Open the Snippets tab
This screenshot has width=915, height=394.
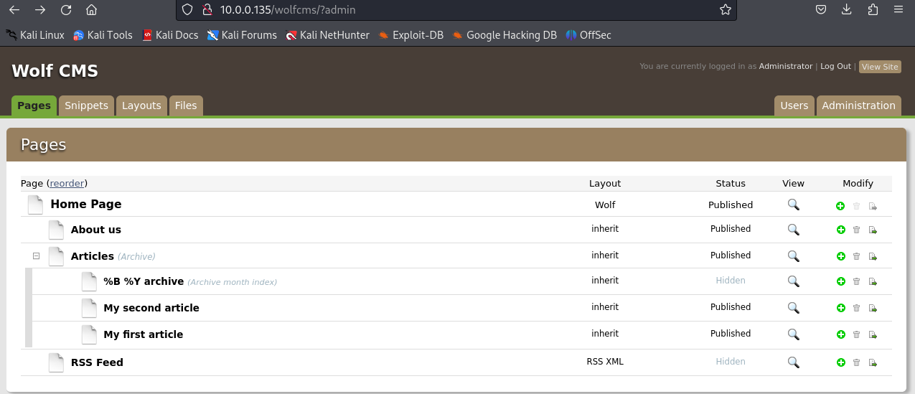pyautogui.click(x=86, y=105)
